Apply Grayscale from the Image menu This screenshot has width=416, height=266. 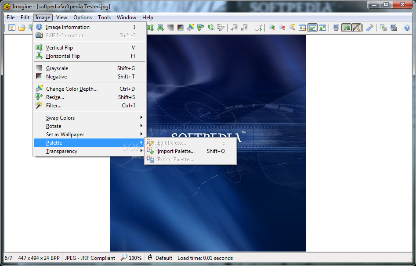click(x=90, y=68)
